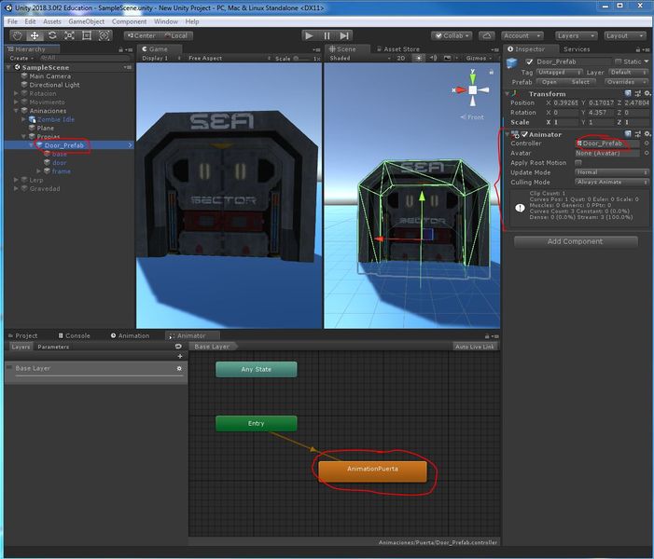
Task: Pick Controller object via circle selector
Action: [647, 143]
